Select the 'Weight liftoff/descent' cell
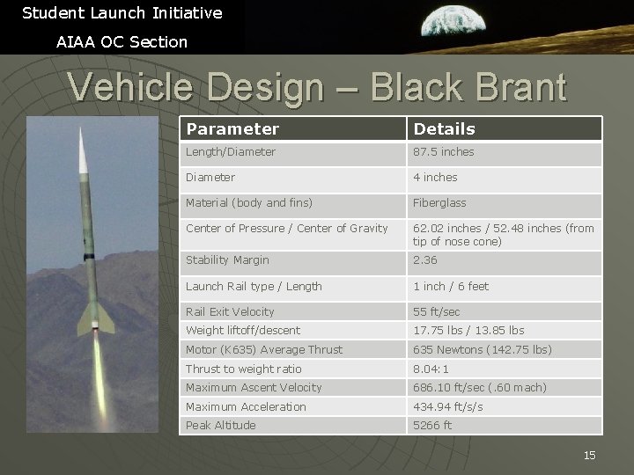The width and height of the screenshot is (634, 475). (293, 331)
